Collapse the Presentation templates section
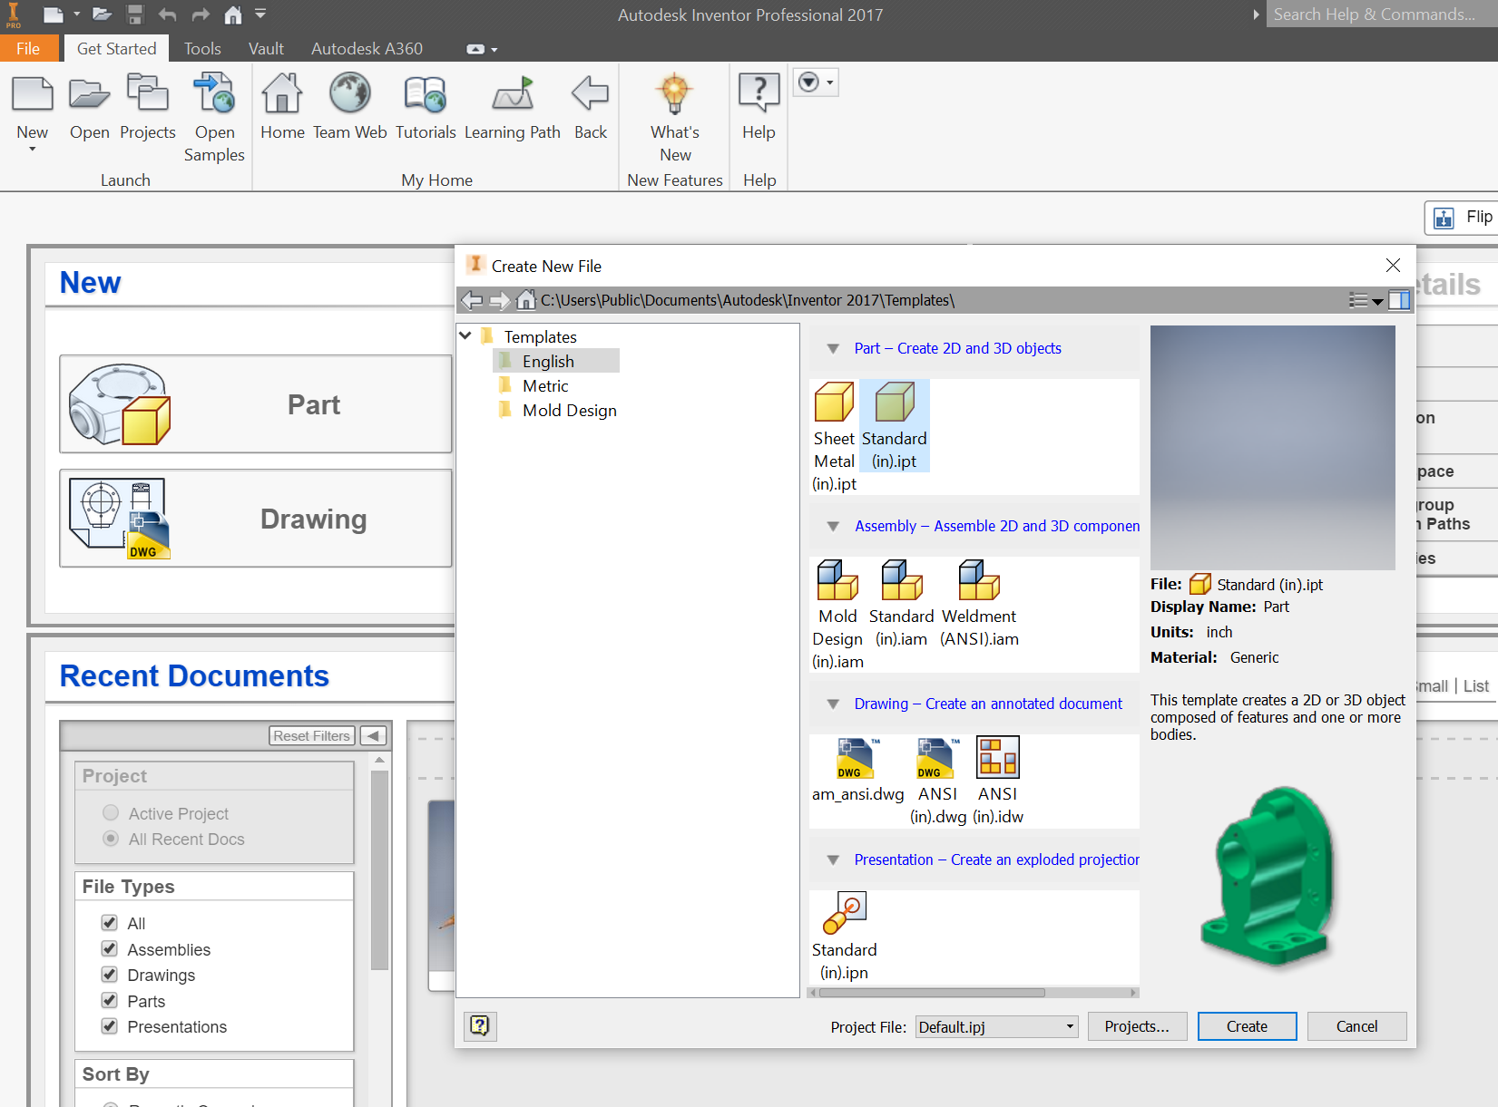The image size is (1498, 1107). point(833,859)
